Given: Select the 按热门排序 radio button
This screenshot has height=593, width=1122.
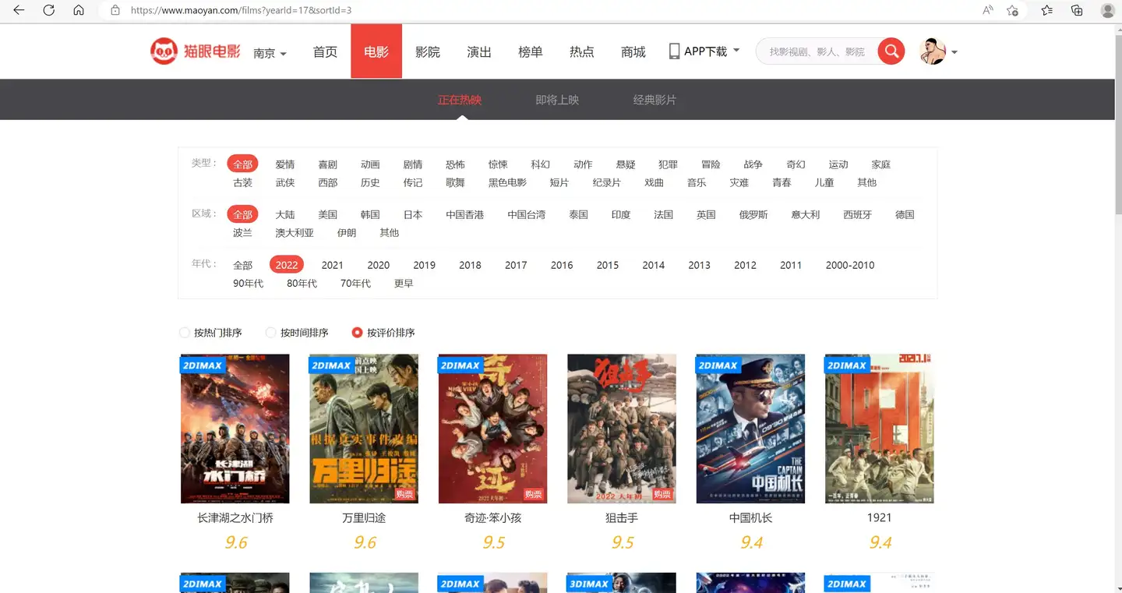Looking at the screenshot, I should (x=185, y=333).
